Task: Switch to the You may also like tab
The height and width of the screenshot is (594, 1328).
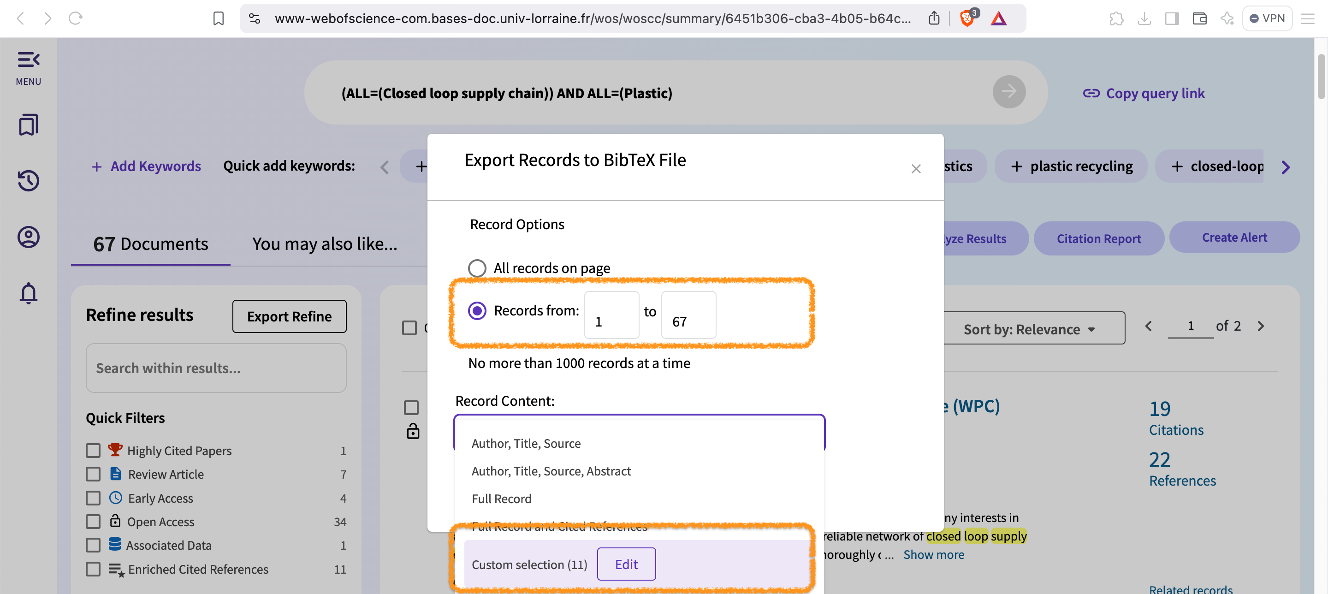Action: point(324,244)
